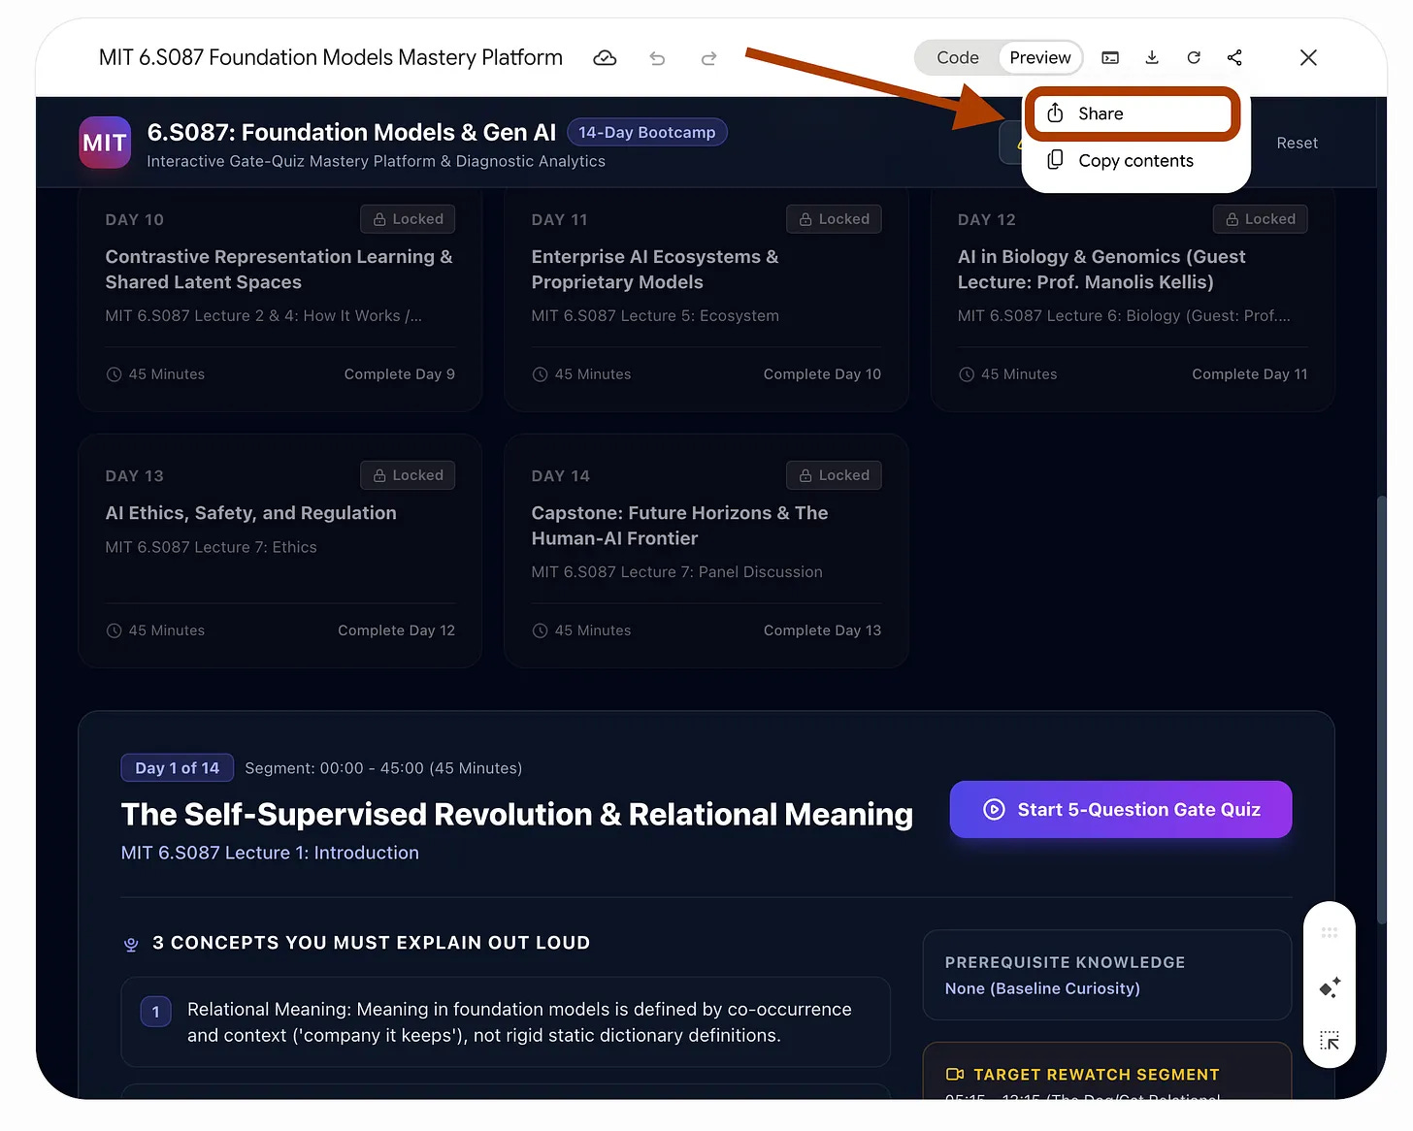Image resolution: width=1413 pixels, height=1131 pixels.
Task: Click the select-element cursor icon
Action: tap(1330, 1041)
